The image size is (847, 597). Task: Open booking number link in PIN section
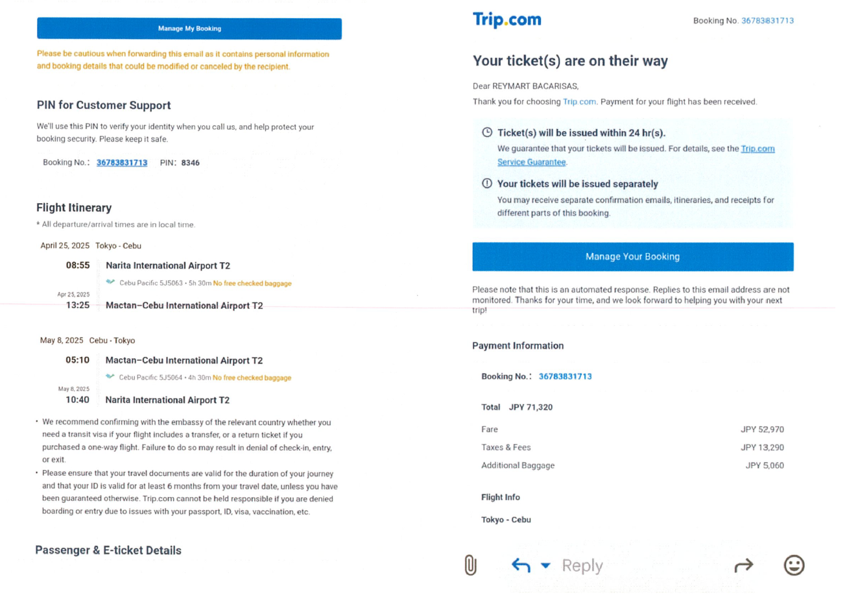tap(122, 162)
